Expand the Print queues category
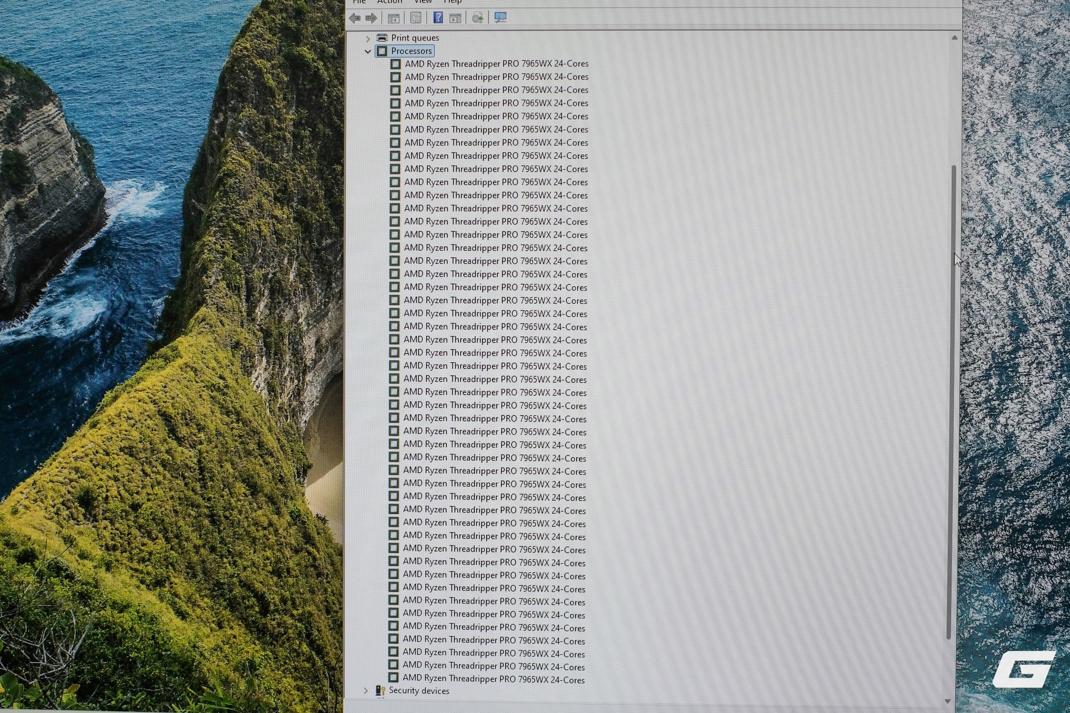Image resolution: width=1070 pixels, height=713 pixels. pos(368,38)
